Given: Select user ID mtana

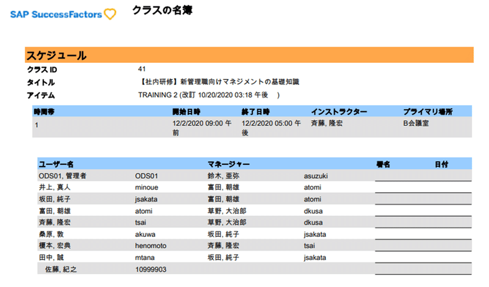Looking at the screenshot, I should tap(145, 258).
